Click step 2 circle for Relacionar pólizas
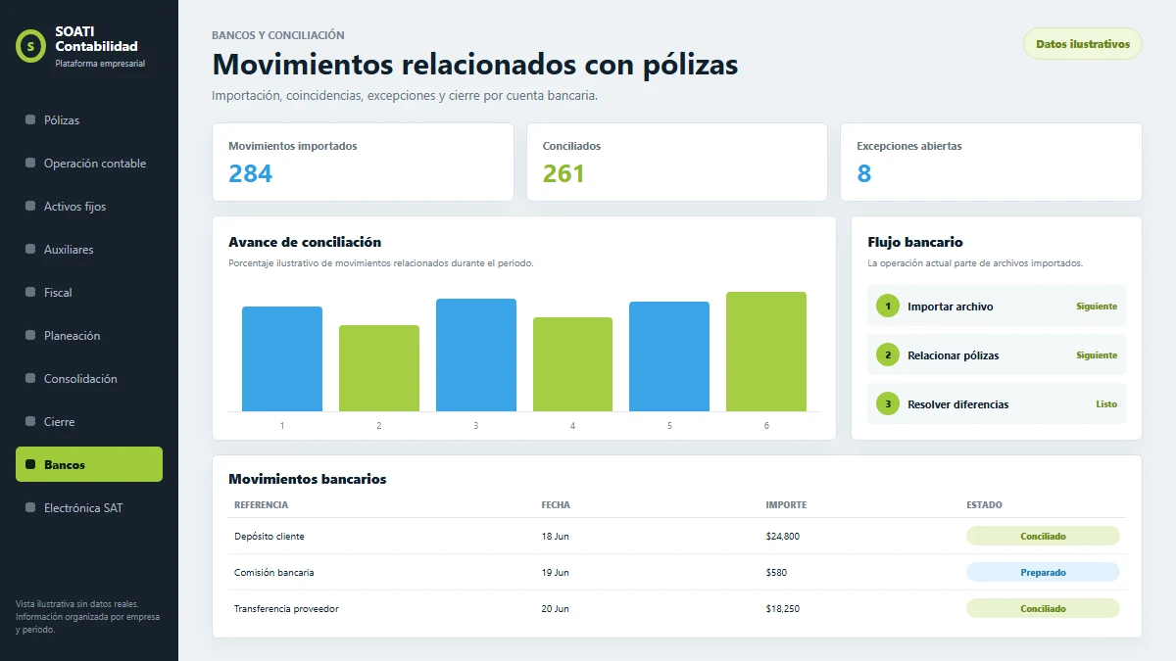 tap(888, 355)
